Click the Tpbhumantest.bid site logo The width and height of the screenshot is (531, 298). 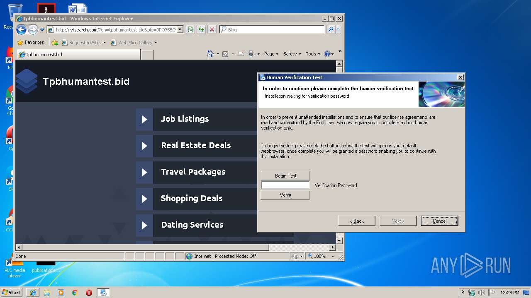tap(27, 81)
